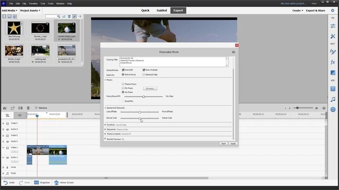Image resolution: width=339 pixels, height=190 pixels.
Task: Open the Timeline menu
Action: [x=33, y=4]
